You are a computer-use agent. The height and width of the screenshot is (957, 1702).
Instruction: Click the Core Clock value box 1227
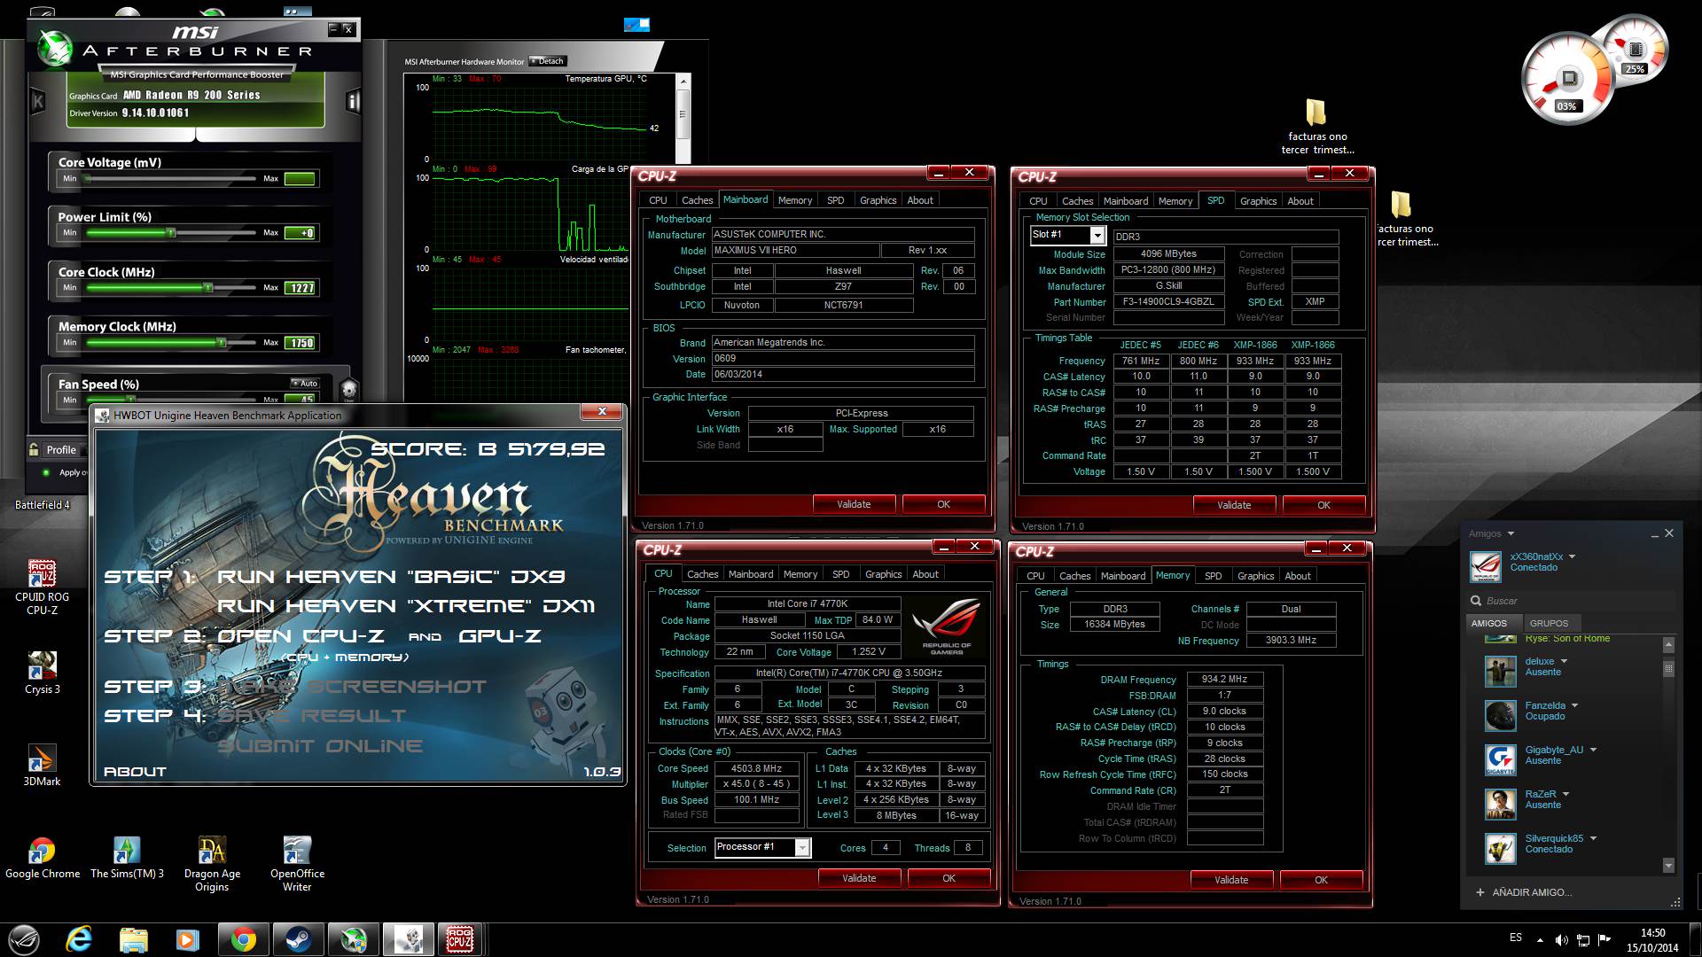click(x=300, y=288)
